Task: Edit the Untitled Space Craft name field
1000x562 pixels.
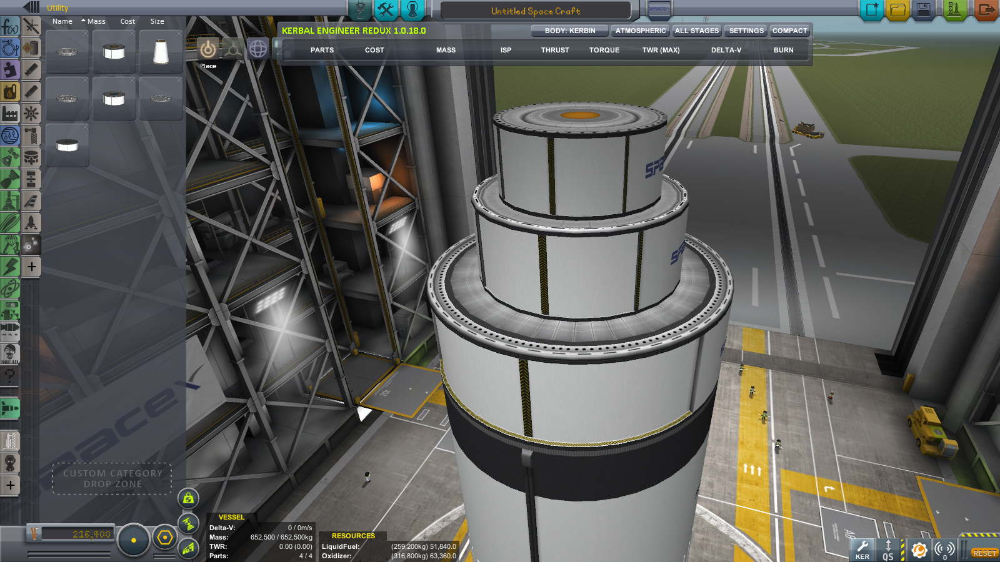Action: [x=536, y=11]
